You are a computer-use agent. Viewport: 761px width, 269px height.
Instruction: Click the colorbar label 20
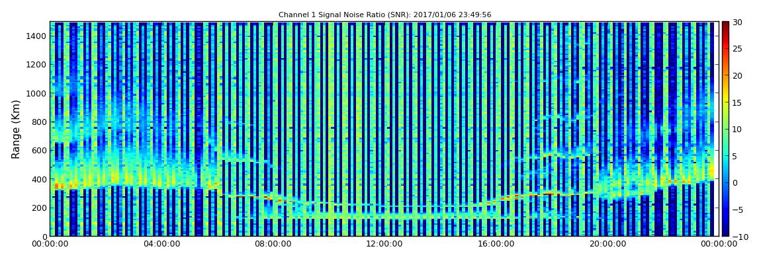pyautogui.click(x=738, y=75)
